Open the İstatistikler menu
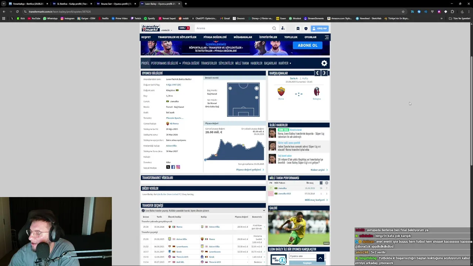 coord(268,37)
